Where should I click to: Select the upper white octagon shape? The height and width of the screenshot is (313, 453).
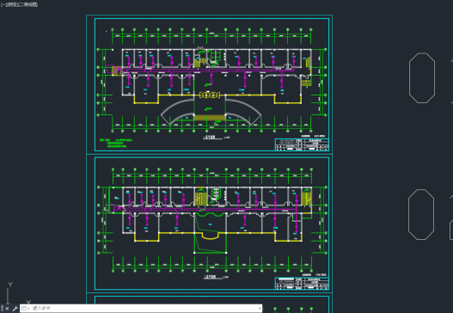click(422, 78)
